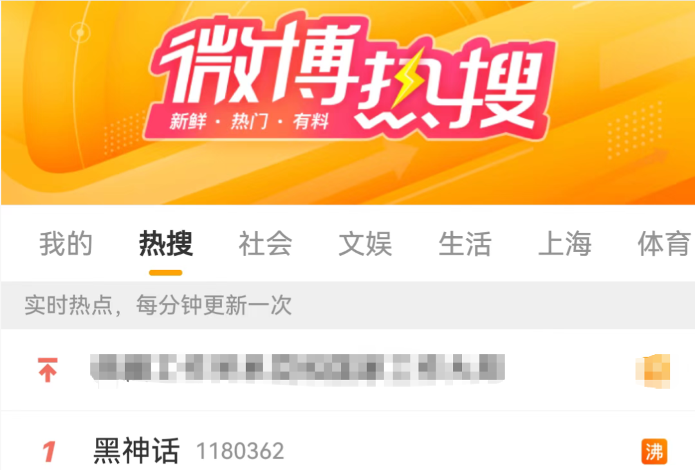Switch to the 生活 tab
The height and width of the screenshot is (470, 695).
pos(465,244)
